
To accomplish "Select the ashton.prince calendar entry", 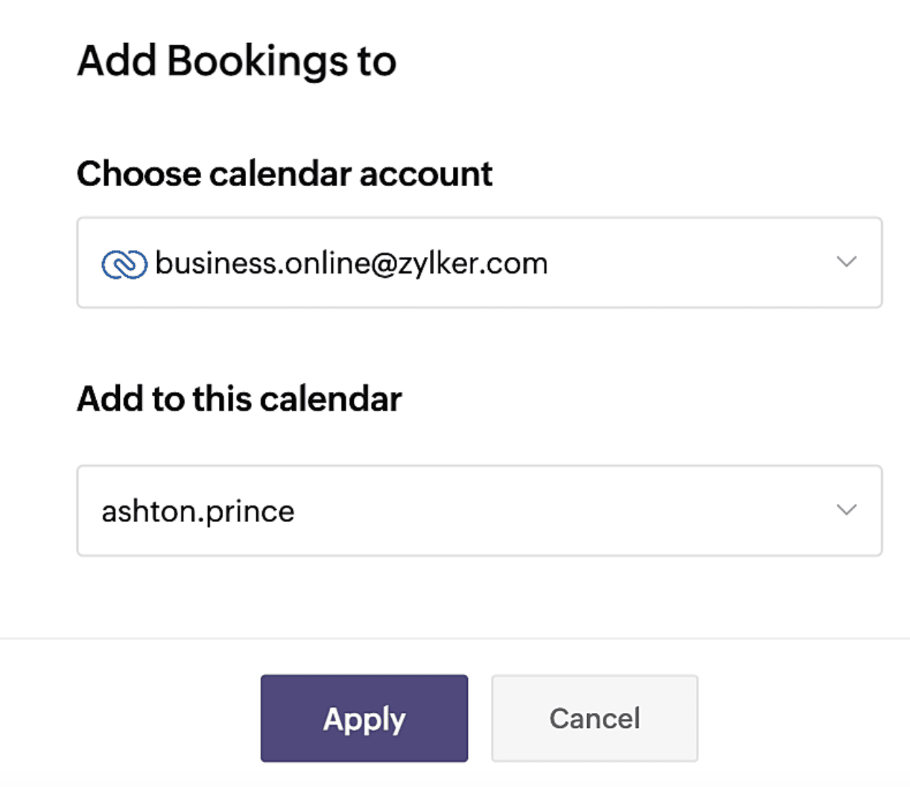I will pyautogui.click(x=198, y=511).
